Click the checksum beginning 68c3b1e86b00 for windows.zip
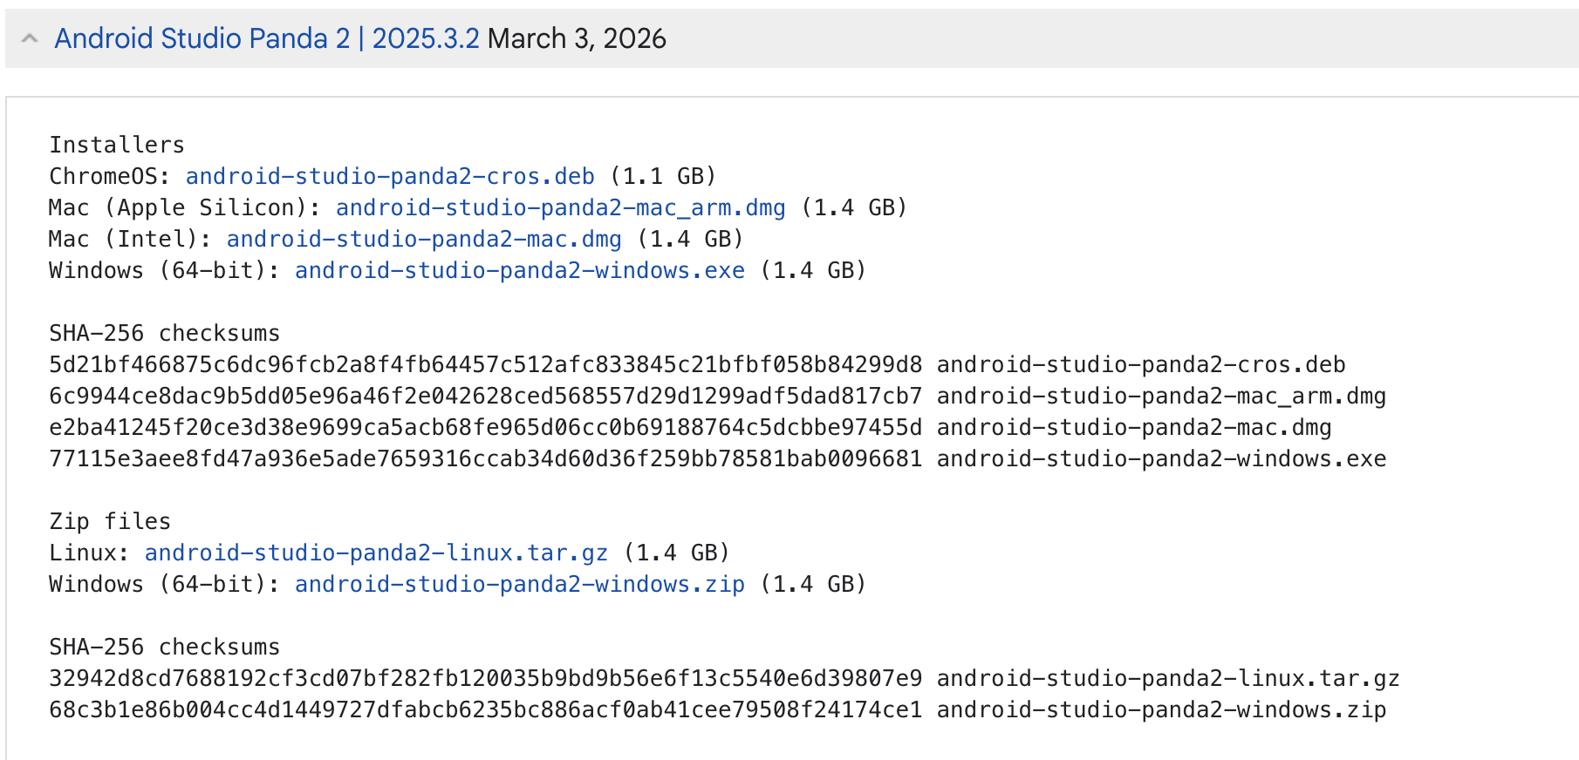The width and height of the screenshot is (1579, 760). [485, 709]
